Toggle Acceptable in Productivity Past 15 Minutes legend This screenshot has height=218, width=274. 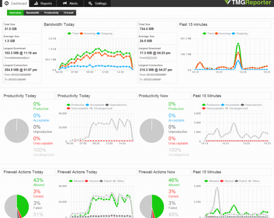pyautogui.click(x=230, y=105)
